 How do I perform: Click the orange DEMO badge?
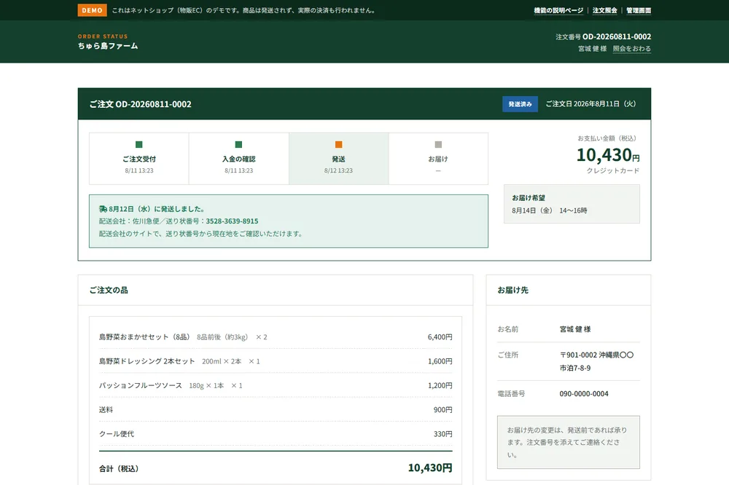92,10
